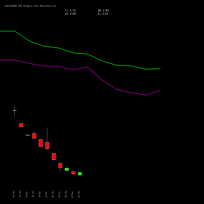
Task: Select the red candle for 22 Oct
Action: 54,156
